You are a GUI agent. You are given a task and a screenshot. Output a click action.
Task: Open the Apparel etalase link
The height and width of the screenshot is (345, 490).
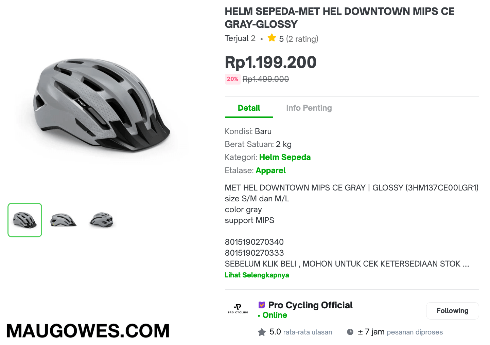click(270, 170)
